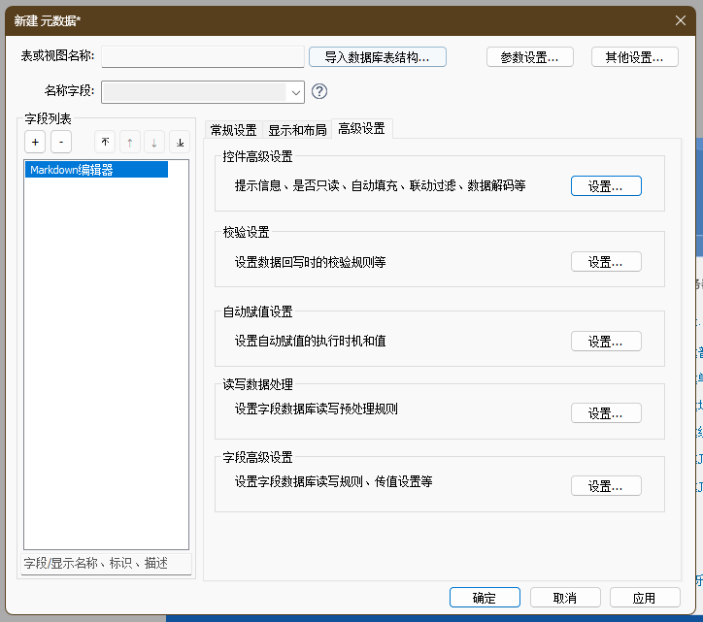This screenshot has width=703, height=622.
Task: Move the selected field down one position
Action: (154, 142)
